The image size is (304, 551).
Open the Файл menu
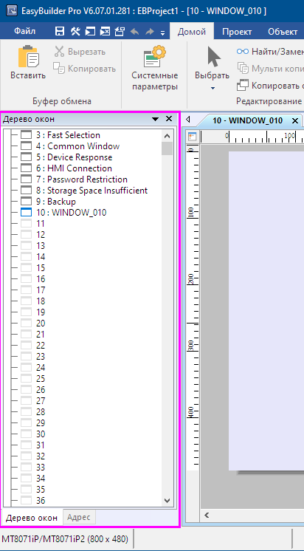tap(25, 31)
